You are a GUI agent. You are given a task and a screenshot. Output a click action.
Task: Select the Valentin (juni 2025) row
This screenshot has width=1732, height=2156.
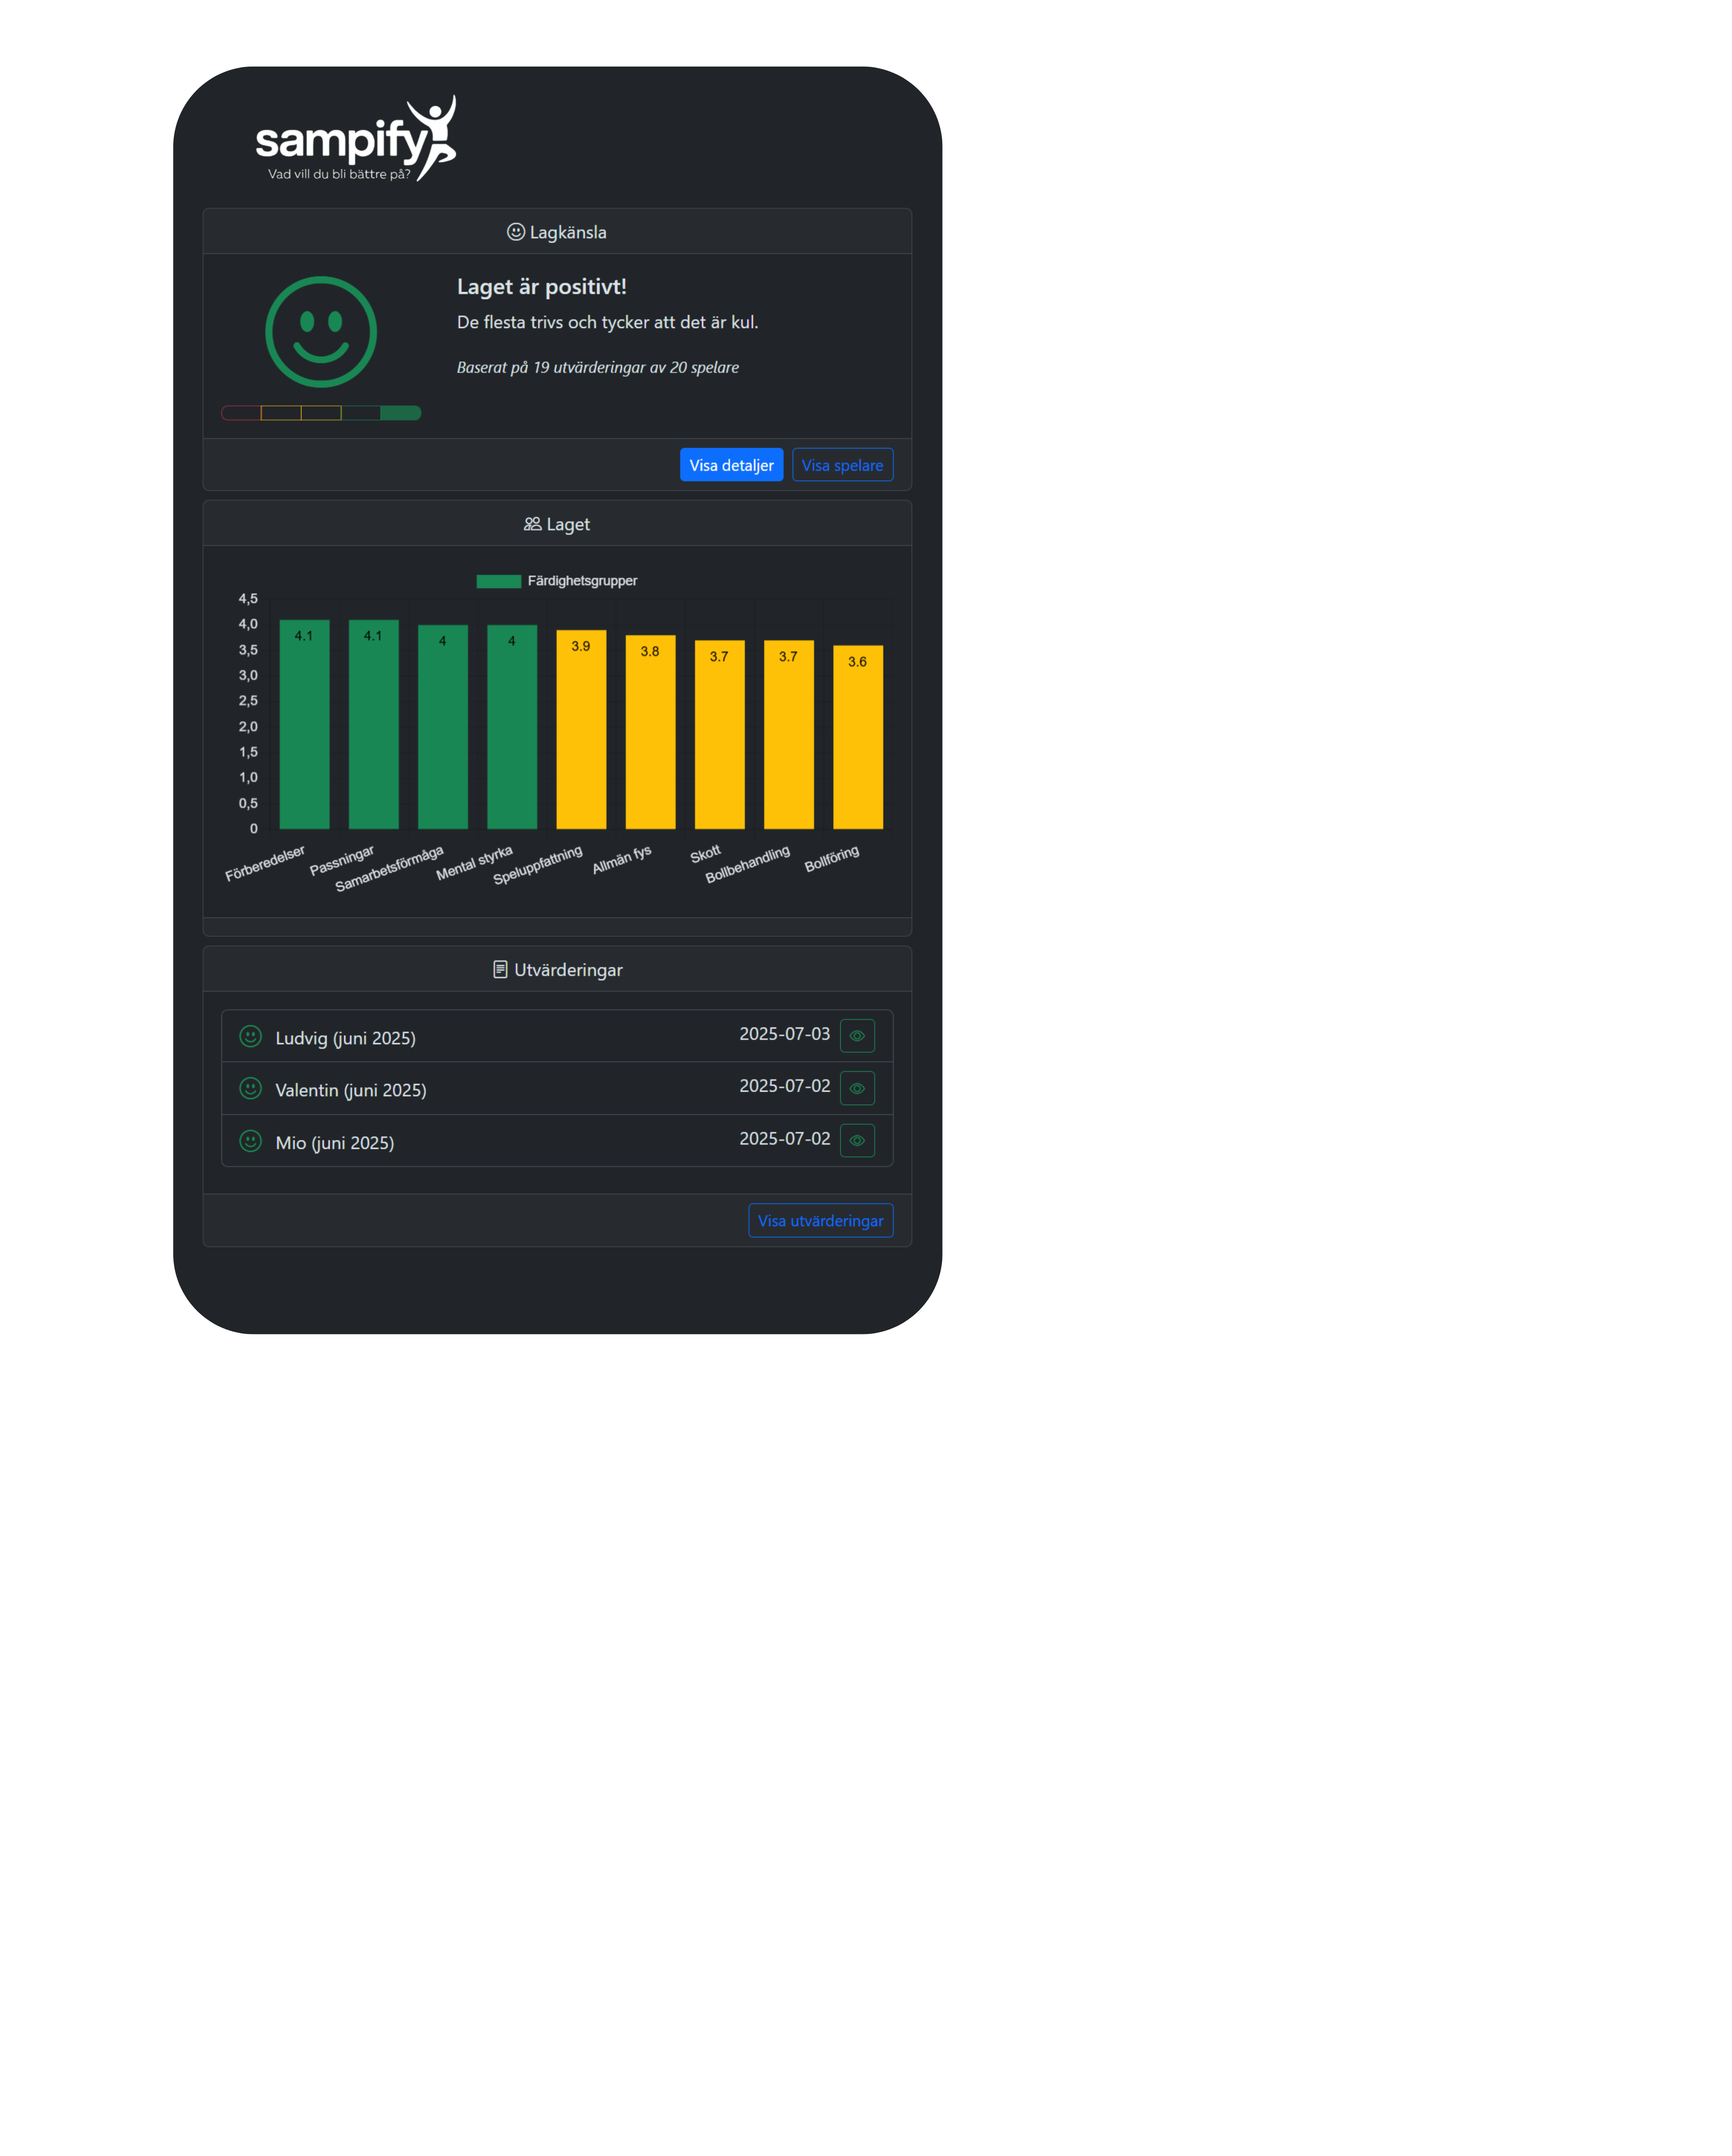557,1088
